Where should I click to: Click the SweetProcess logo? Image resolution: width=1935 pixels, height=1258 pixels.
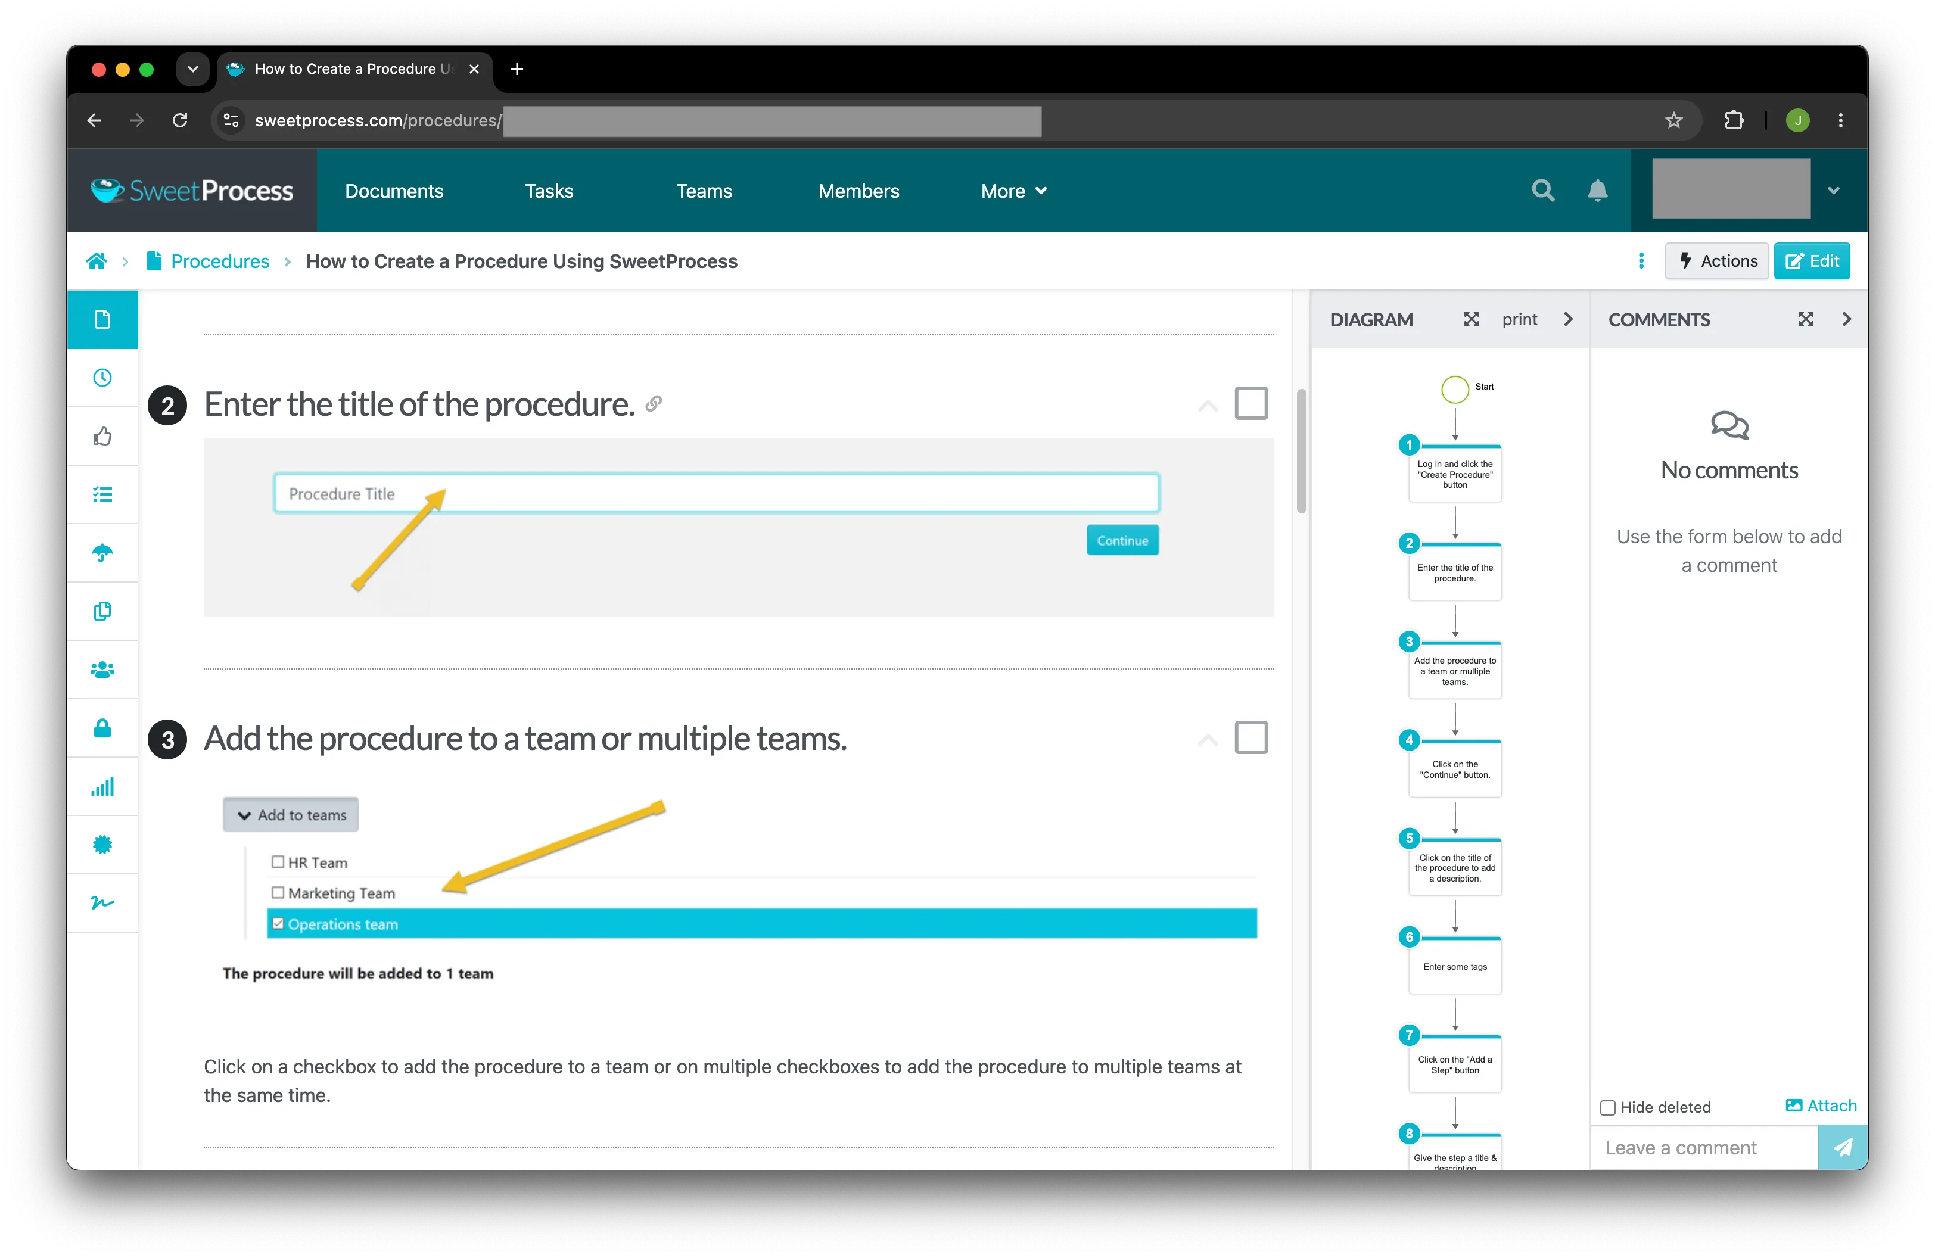coord(192,191)
